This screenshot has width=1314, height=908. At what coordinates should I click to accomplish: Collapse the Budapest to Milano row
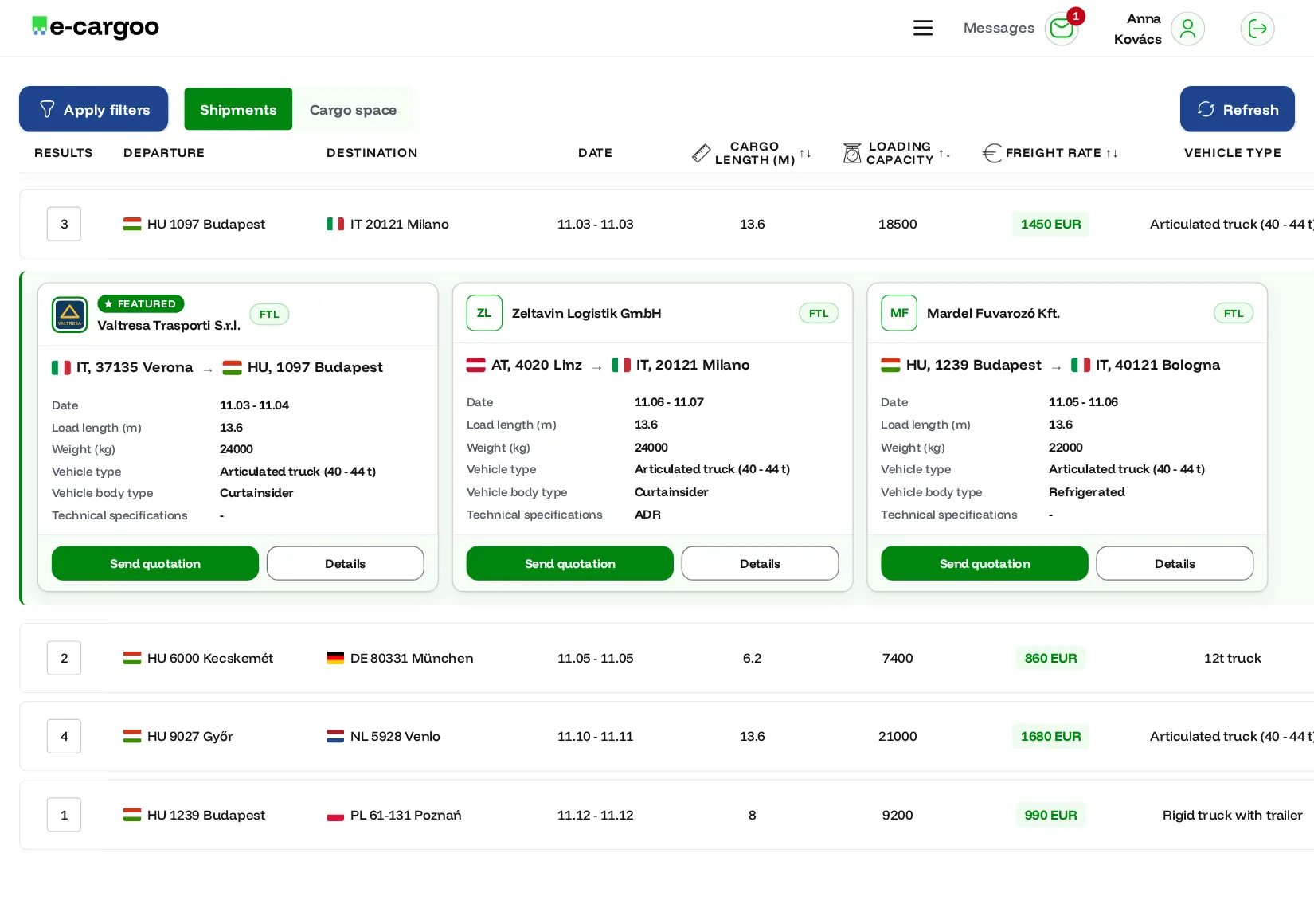667,224
